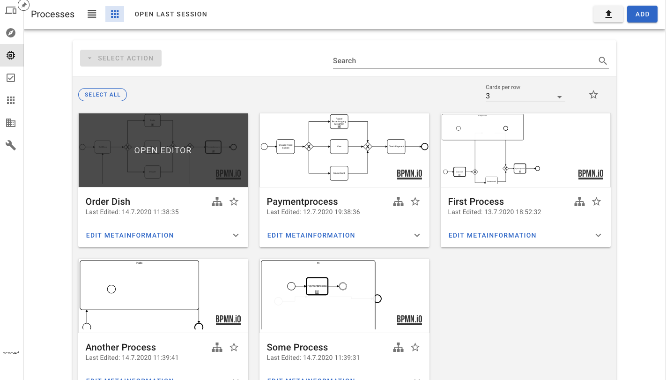This screenshot has height=380, width=666.
Task: Click the Add button
Action: tap(643, 14)
